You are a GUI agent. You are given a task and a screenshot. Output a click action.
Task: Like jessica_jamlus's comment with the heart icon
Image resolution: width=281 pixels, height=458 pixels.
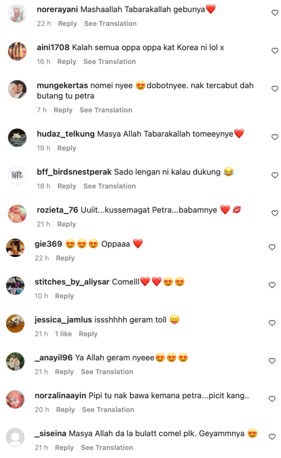point(272,323)
